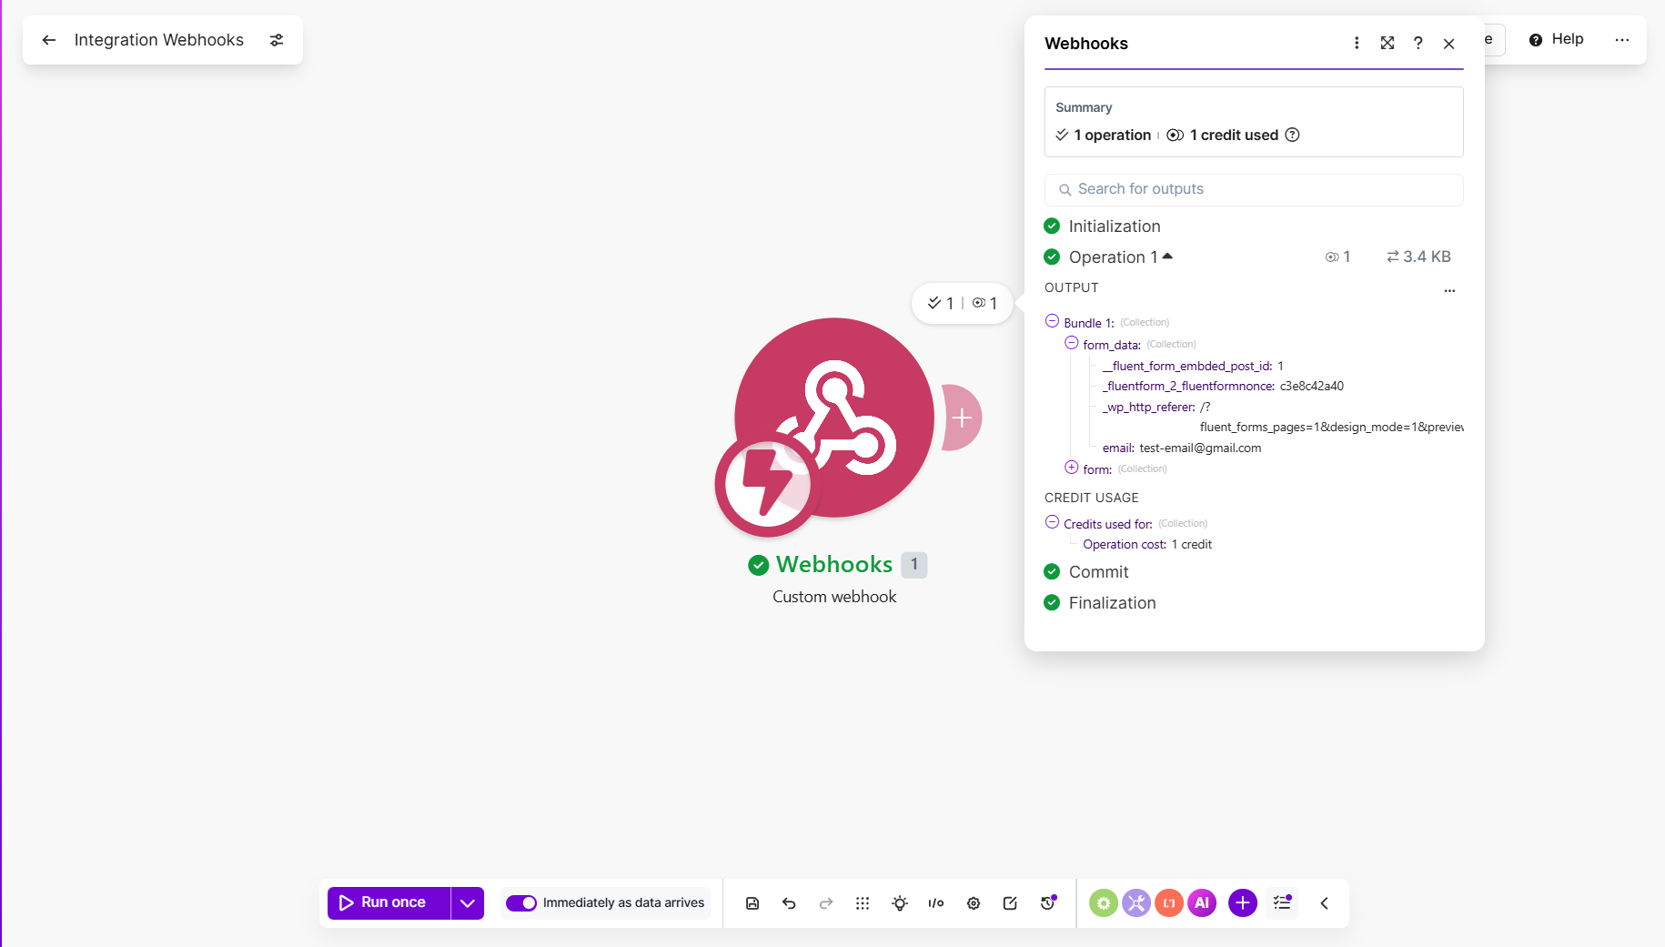Open scenario version history
1665x947 pixels.
[x=1048, y=903]
